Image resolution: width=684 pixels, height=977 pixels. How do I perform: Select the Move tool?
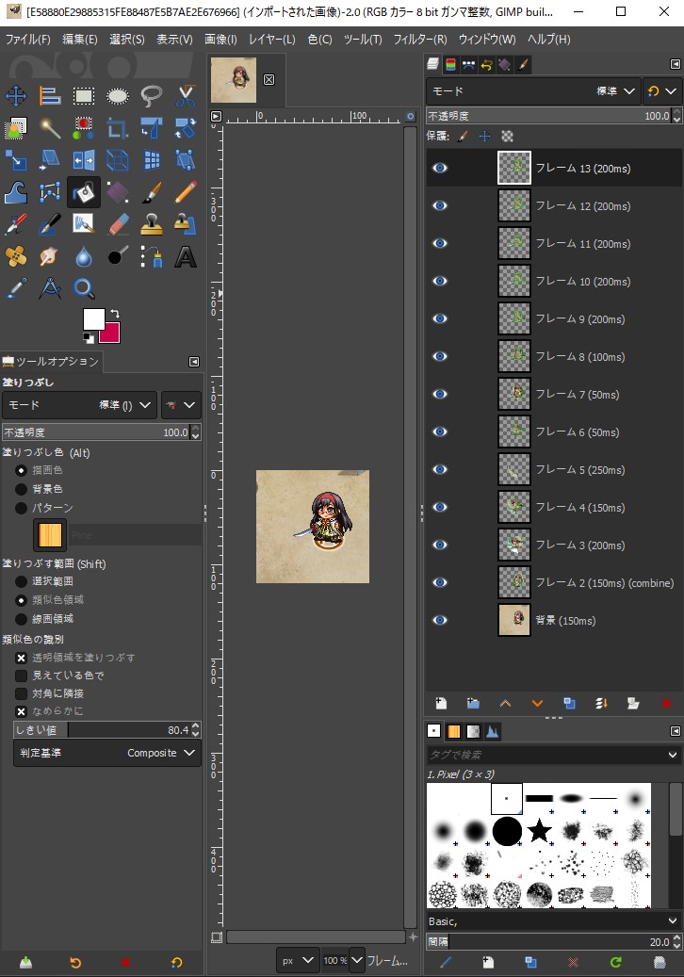16,95
